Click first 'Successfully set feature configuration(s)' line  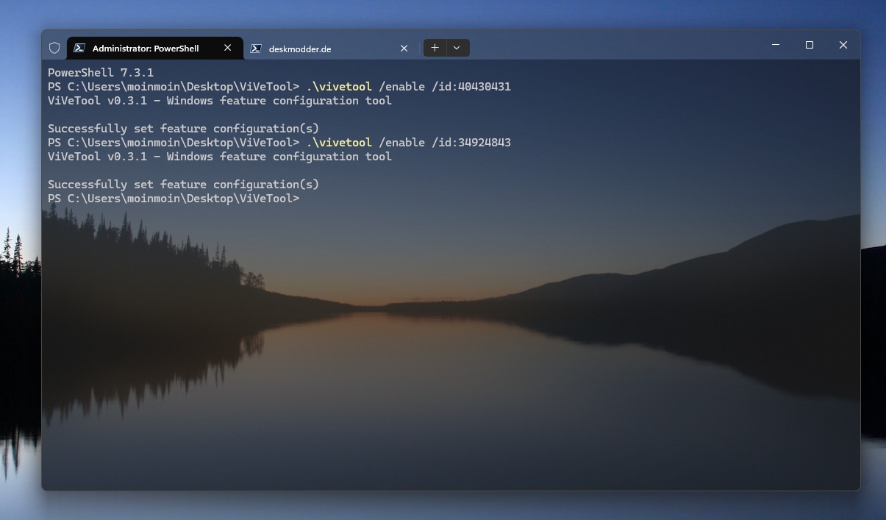click(x=184, y=129)
